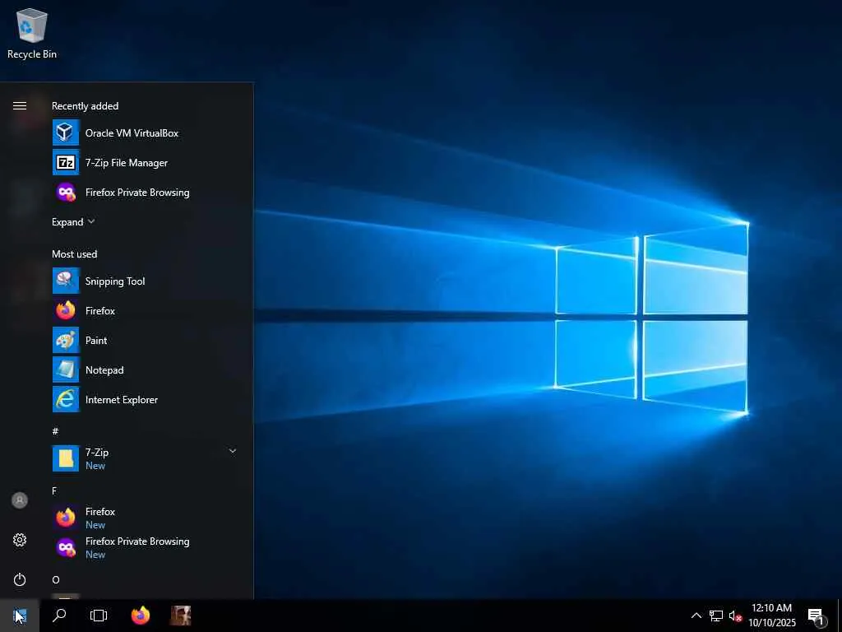Open the Power options button
842x632 pixels.
pos(20,579)
